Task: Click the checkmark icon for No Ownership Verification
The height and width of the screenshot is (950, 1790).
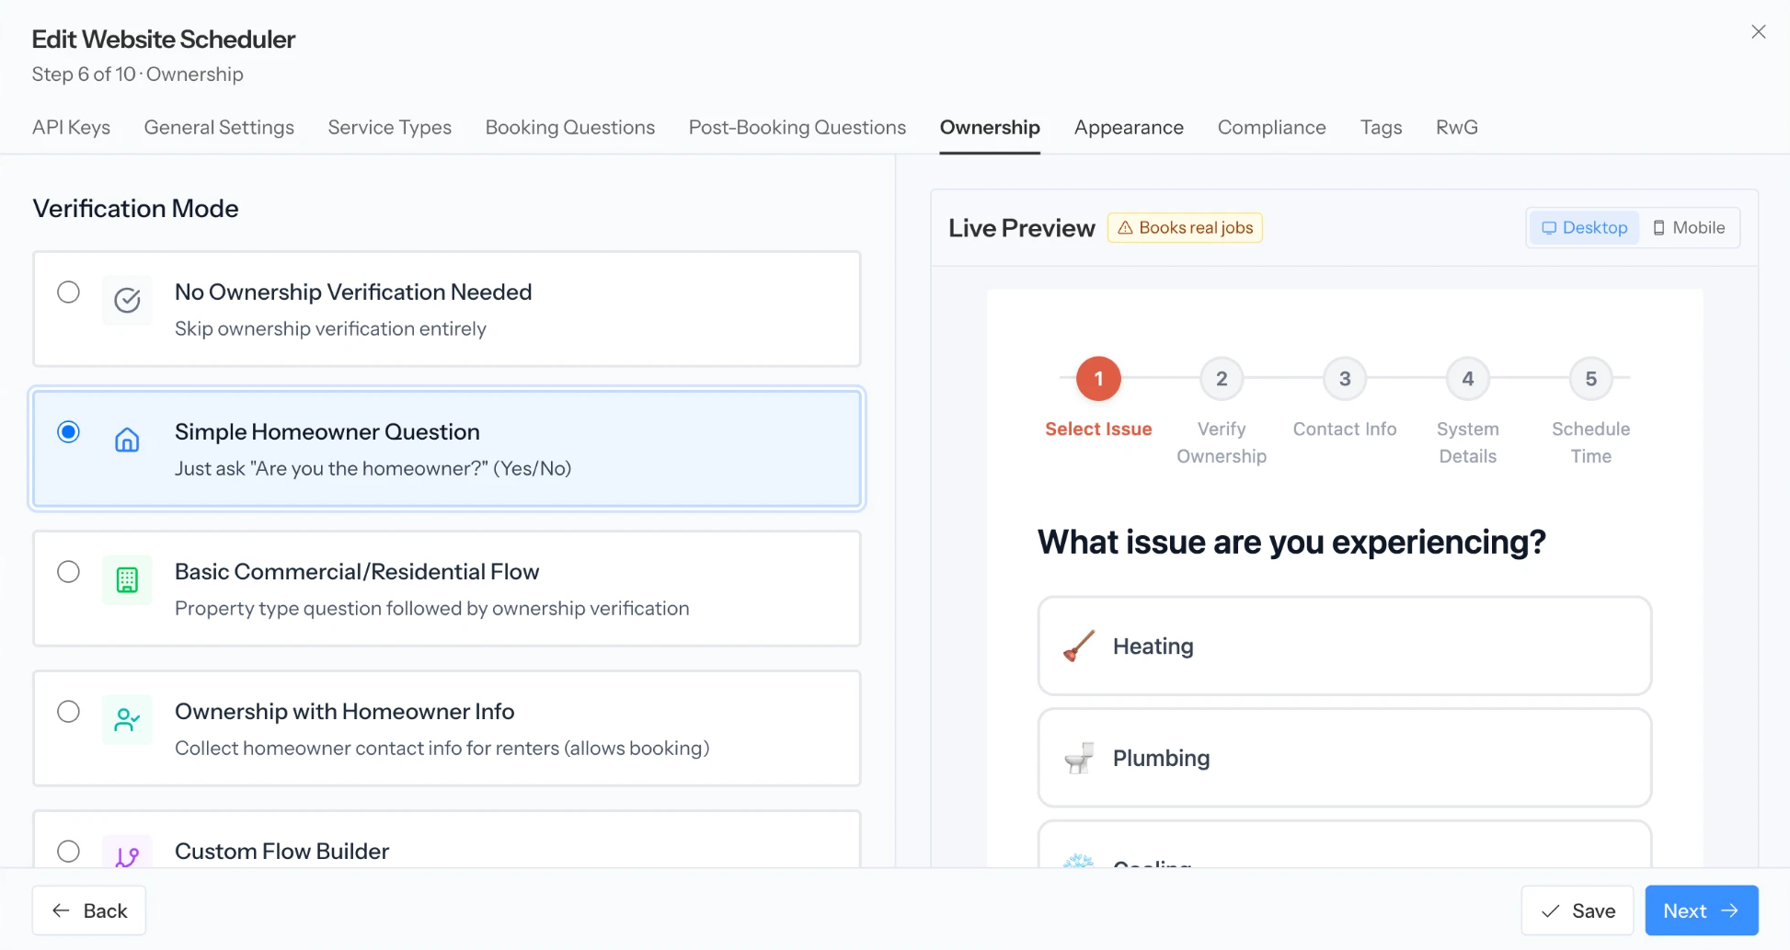Action: tap(127, 301)
